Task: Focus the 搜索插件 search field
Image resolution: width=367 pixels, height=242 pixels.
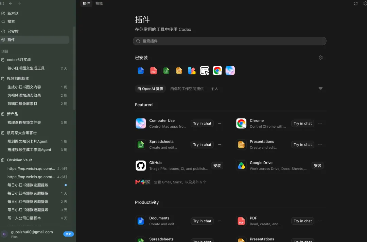Action: tap(229, 41)
